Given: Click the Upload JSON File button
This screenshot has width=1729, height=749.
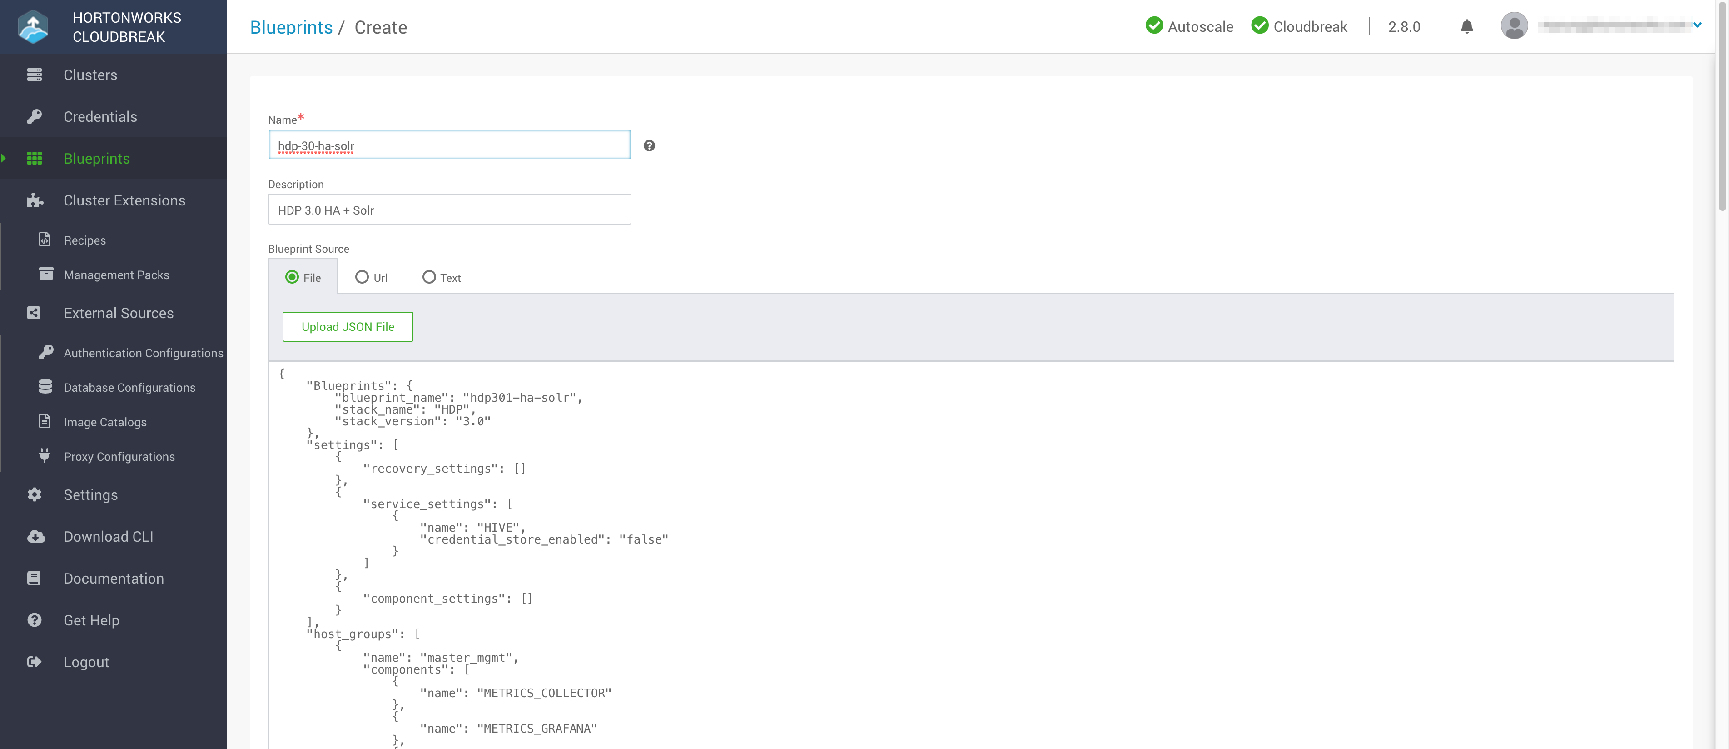Looking at the screenshot, I should coord(348,326).
